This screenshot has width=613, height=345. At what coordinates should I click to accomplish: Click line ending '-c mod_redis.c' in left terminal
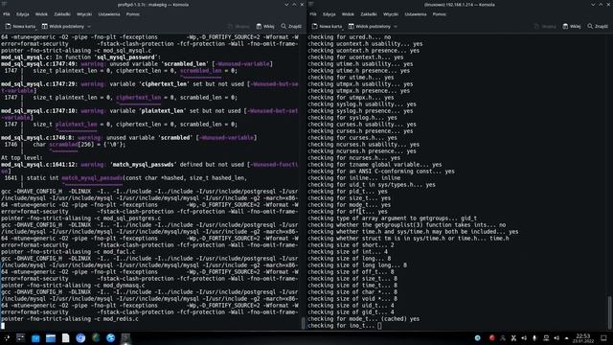click(x=70, y=319)
